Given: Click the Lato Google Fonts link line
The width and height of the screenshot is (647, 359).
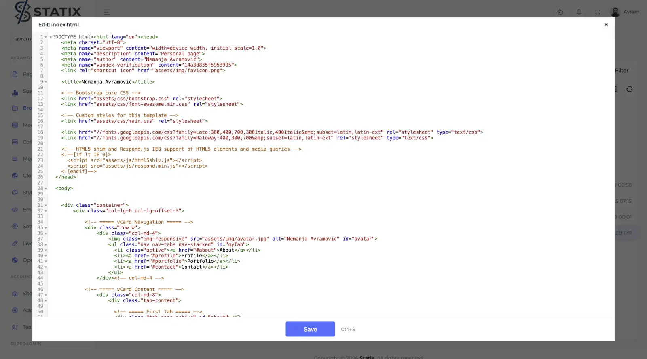Looking at the screenshot, I should coord(272,132).
